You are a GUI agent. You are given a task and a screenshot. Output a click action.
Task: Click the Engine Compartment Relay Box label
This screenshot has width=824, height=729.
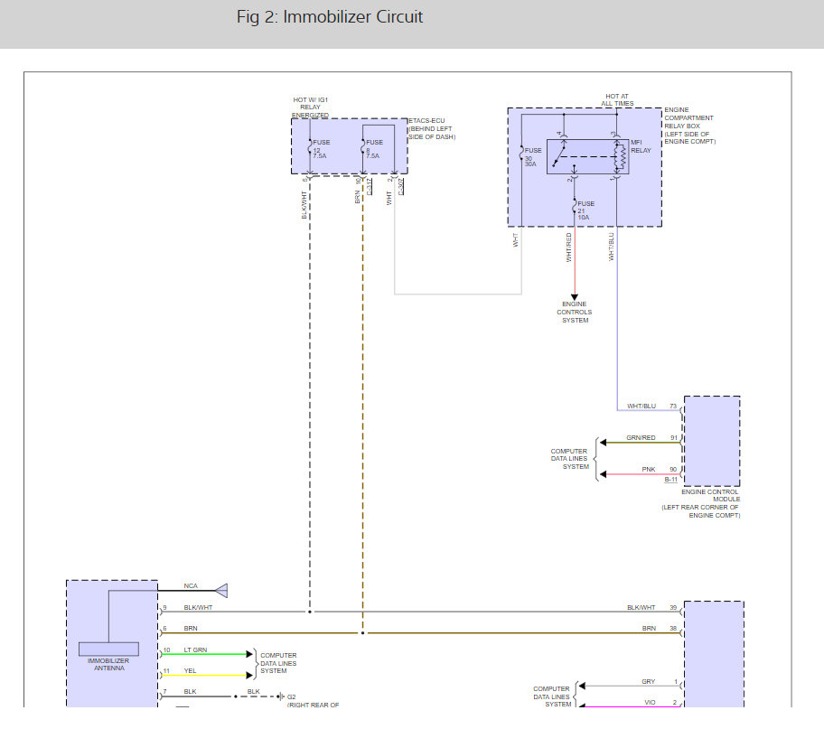[689, 126]
